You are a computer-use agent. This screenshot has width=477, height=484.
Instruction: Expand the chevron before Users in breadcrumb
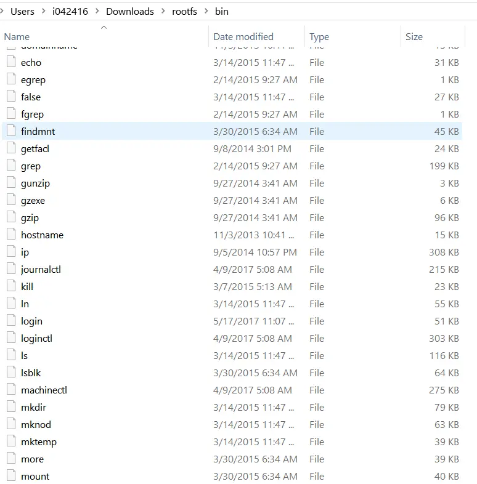[x=2, y=11]
